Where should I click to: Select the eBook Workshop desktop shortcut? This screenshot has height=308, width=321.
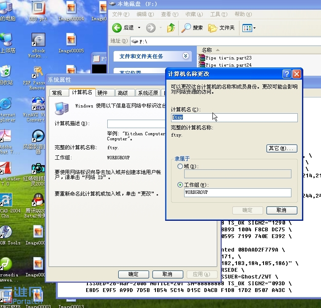pos(38,46)
